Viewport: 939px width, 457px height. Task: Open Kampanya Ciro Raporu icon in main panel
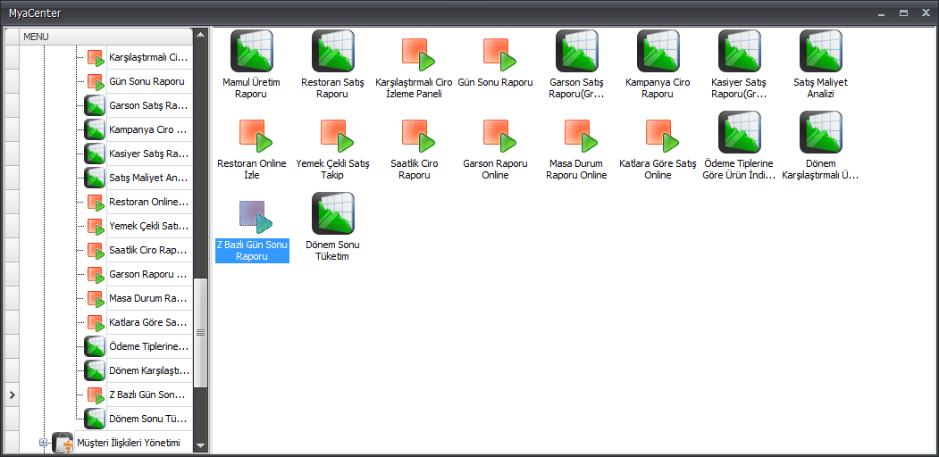coord(658,51)
